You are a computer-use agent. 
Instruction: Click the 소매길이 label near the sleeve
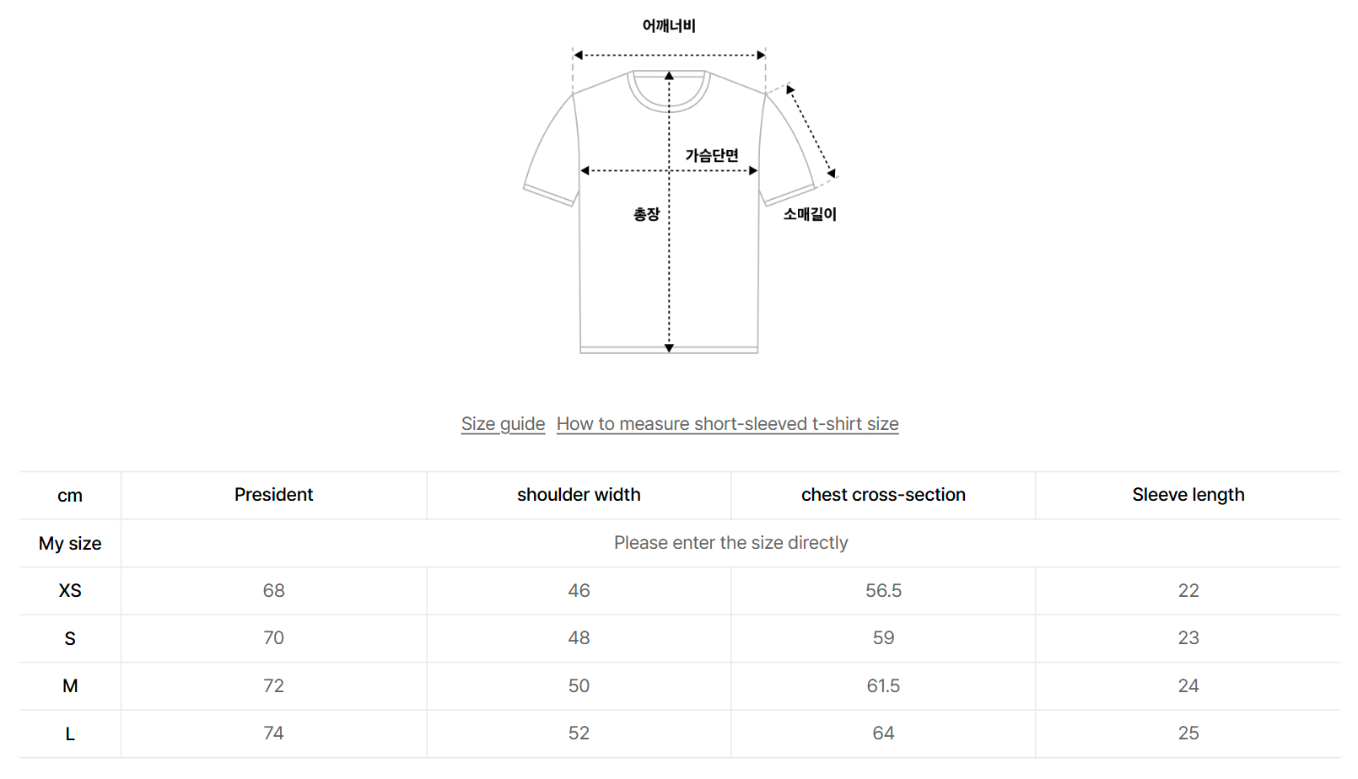810,214
